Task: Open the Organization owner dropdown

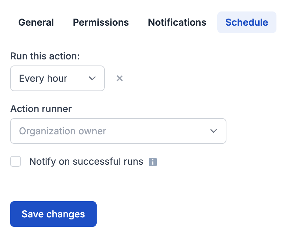Action: [118, 131]
